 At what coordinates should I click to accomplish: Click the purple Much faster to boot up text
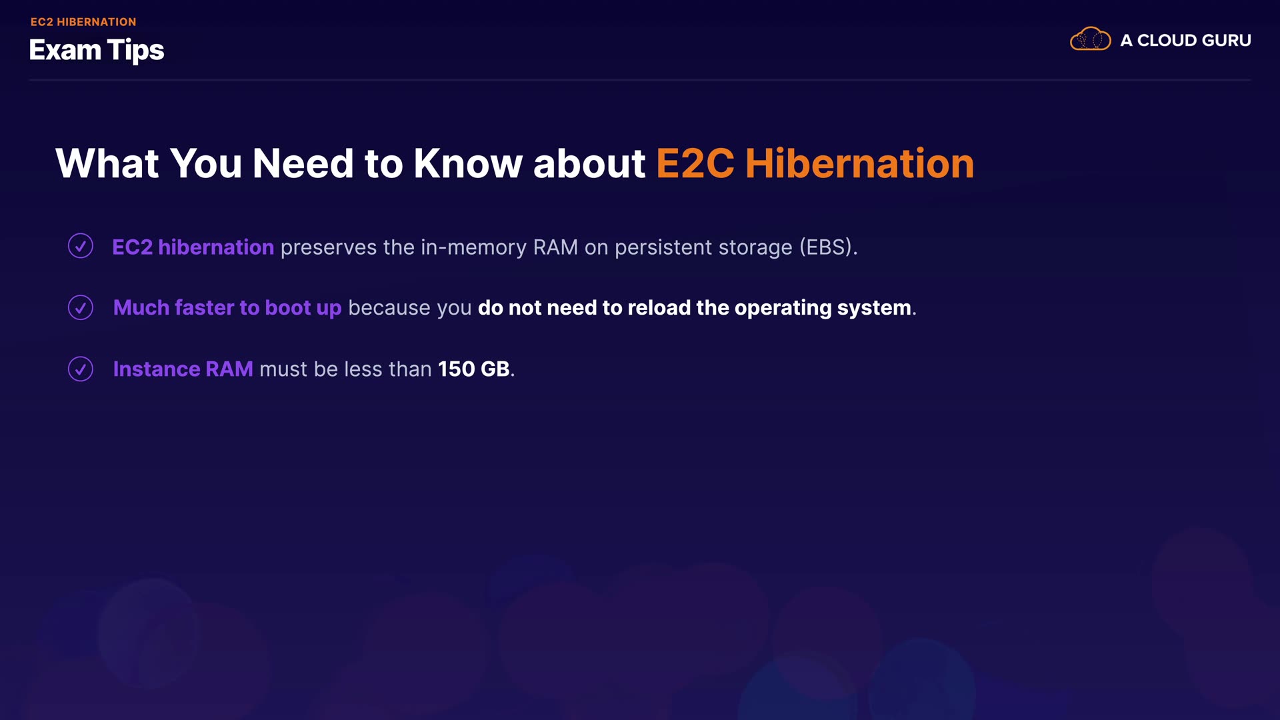[227, 308]
